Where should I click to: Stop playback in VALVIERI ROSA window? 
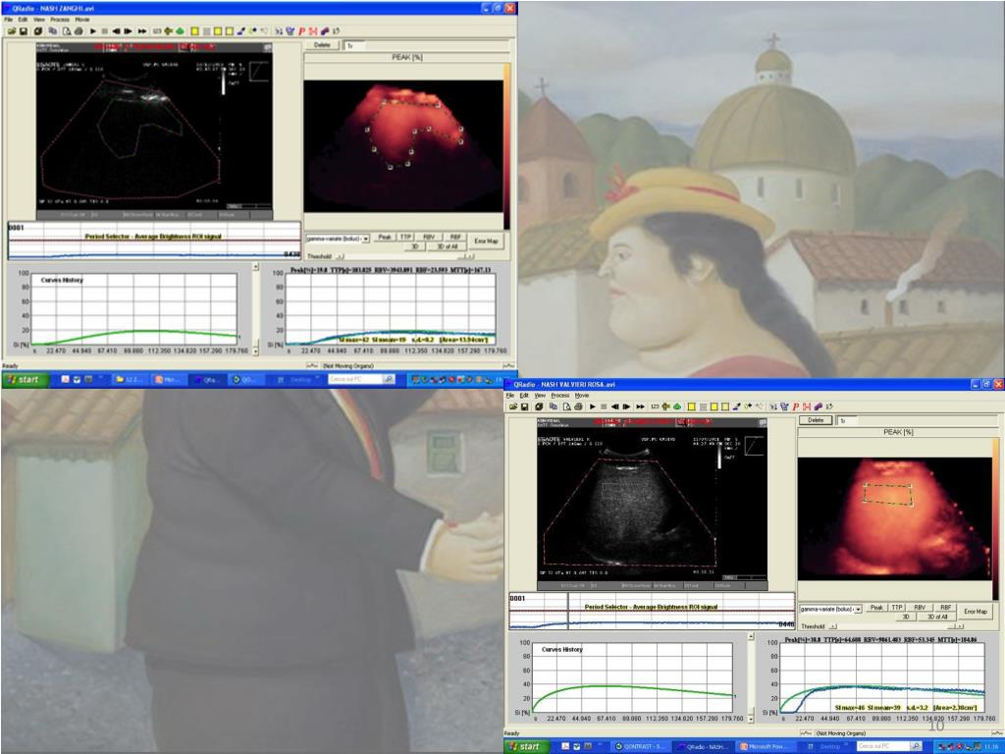[604, 406]
